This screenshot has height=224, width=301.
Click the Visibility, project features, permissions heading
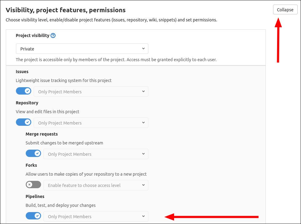click(65, 10)
